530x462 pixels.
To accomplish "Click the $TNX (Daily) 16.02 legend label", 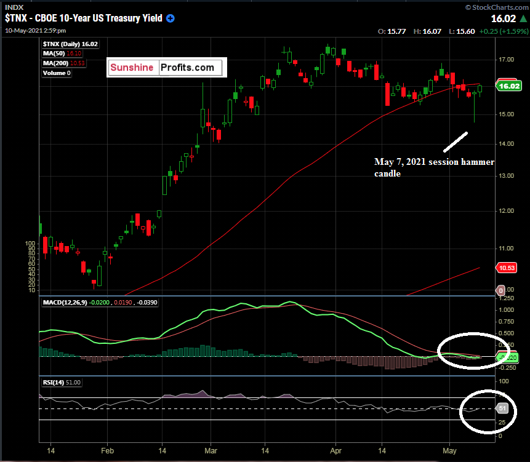I will (x=70, y=44).
